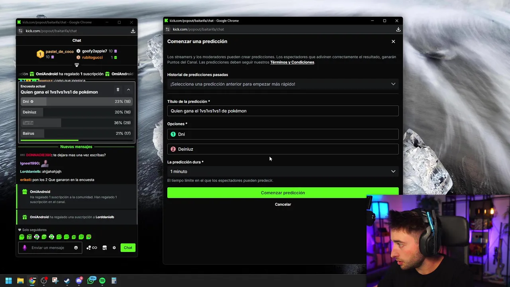The width and height of the screenshot is (510, 287).
Task: Insert the last crying-heart-eyes green emote
Action: 89,237
